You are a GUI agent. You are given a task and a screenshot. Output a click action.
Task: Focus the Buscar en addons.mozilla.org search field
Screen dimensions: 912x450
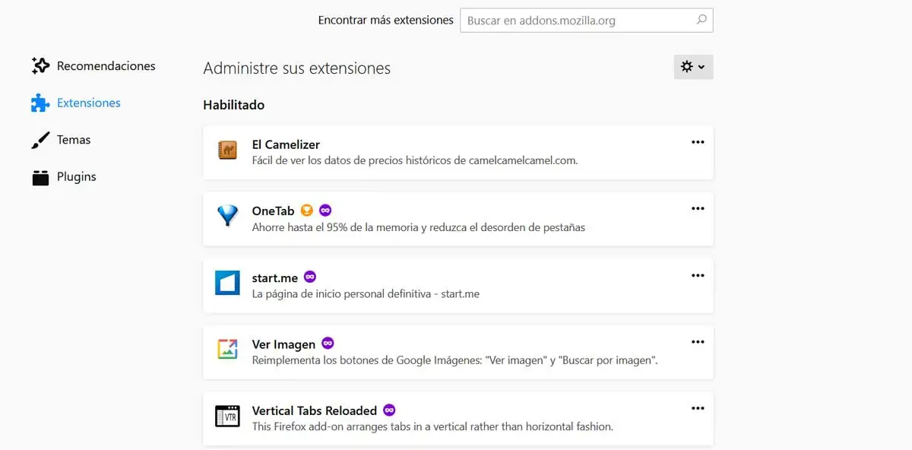578,21
